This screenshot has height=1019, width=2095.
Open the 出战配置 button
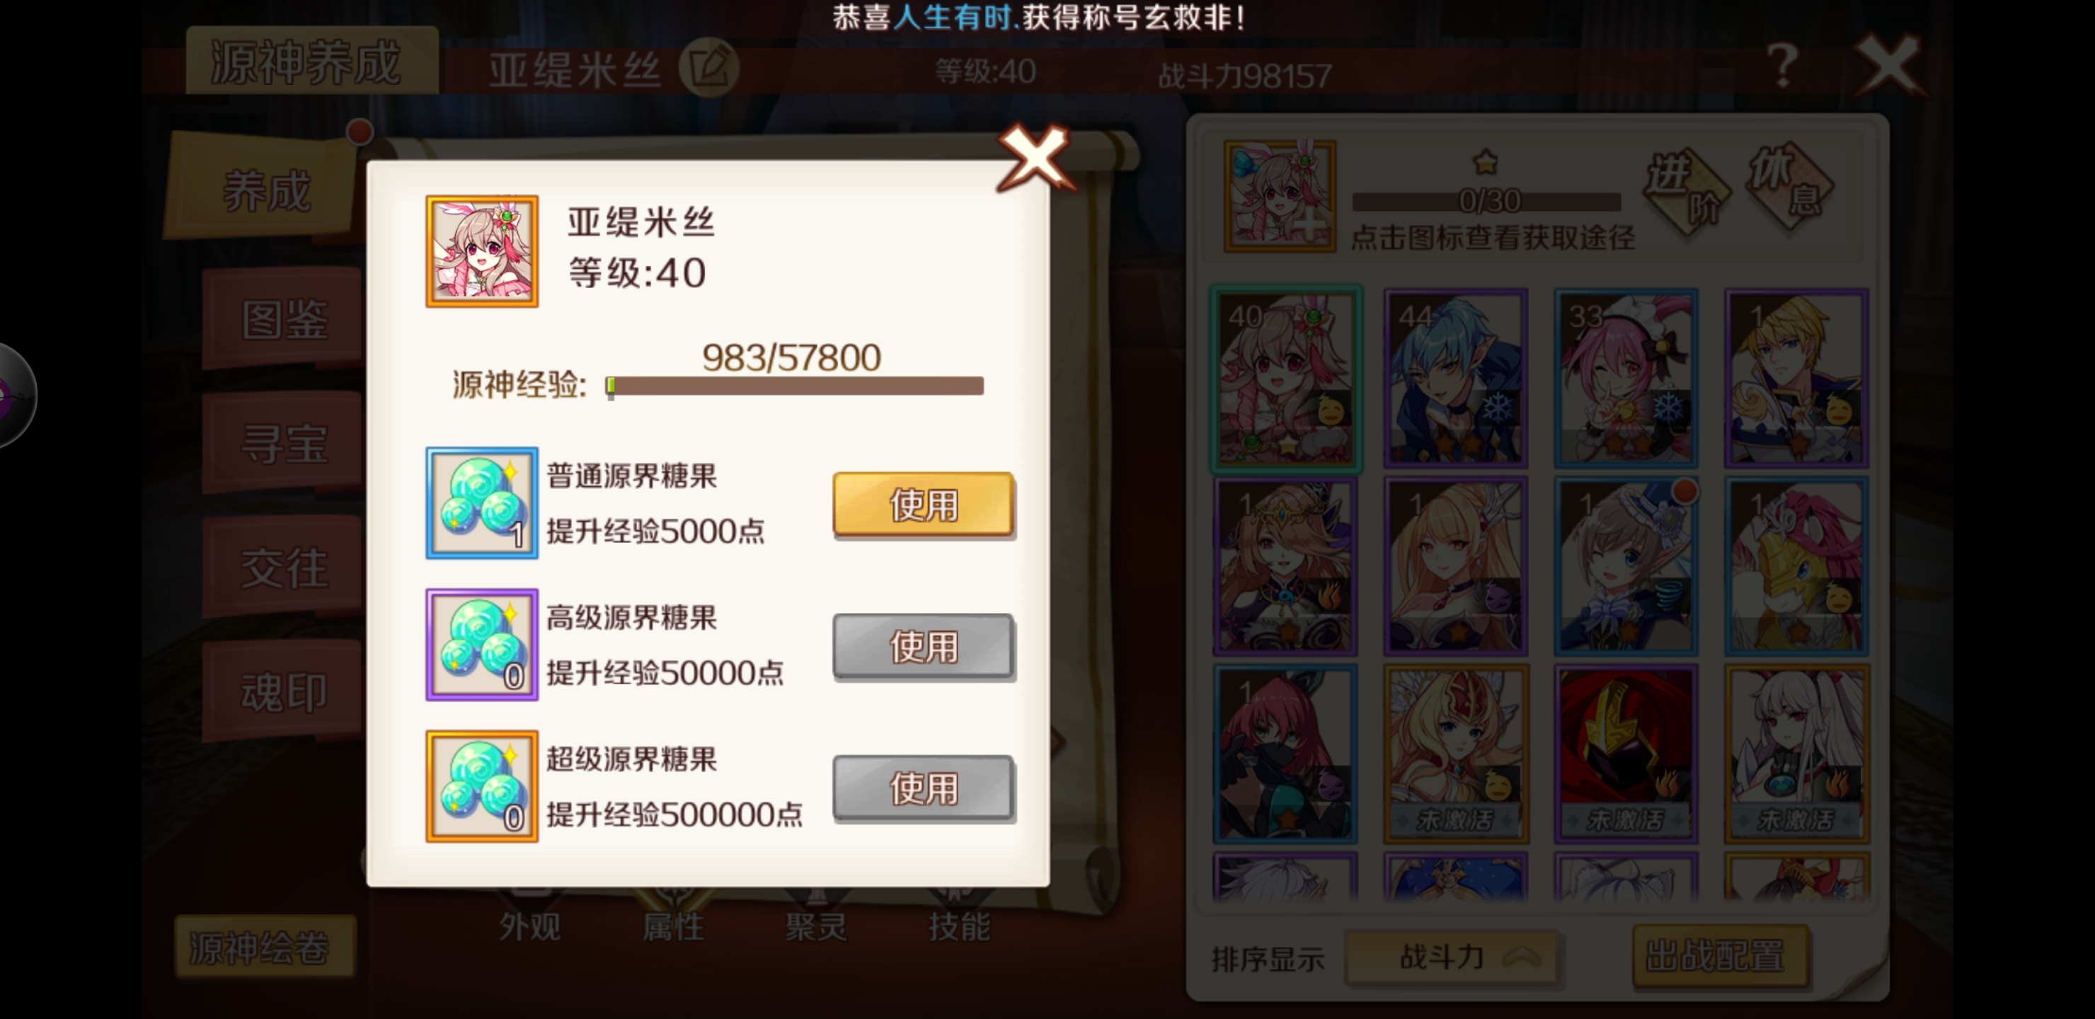(1720, 955)
